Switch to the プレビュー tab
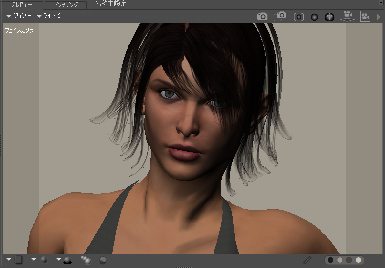The height and width of the screenshot is (268, 385). pyautogui.click(x=21, y=5)
